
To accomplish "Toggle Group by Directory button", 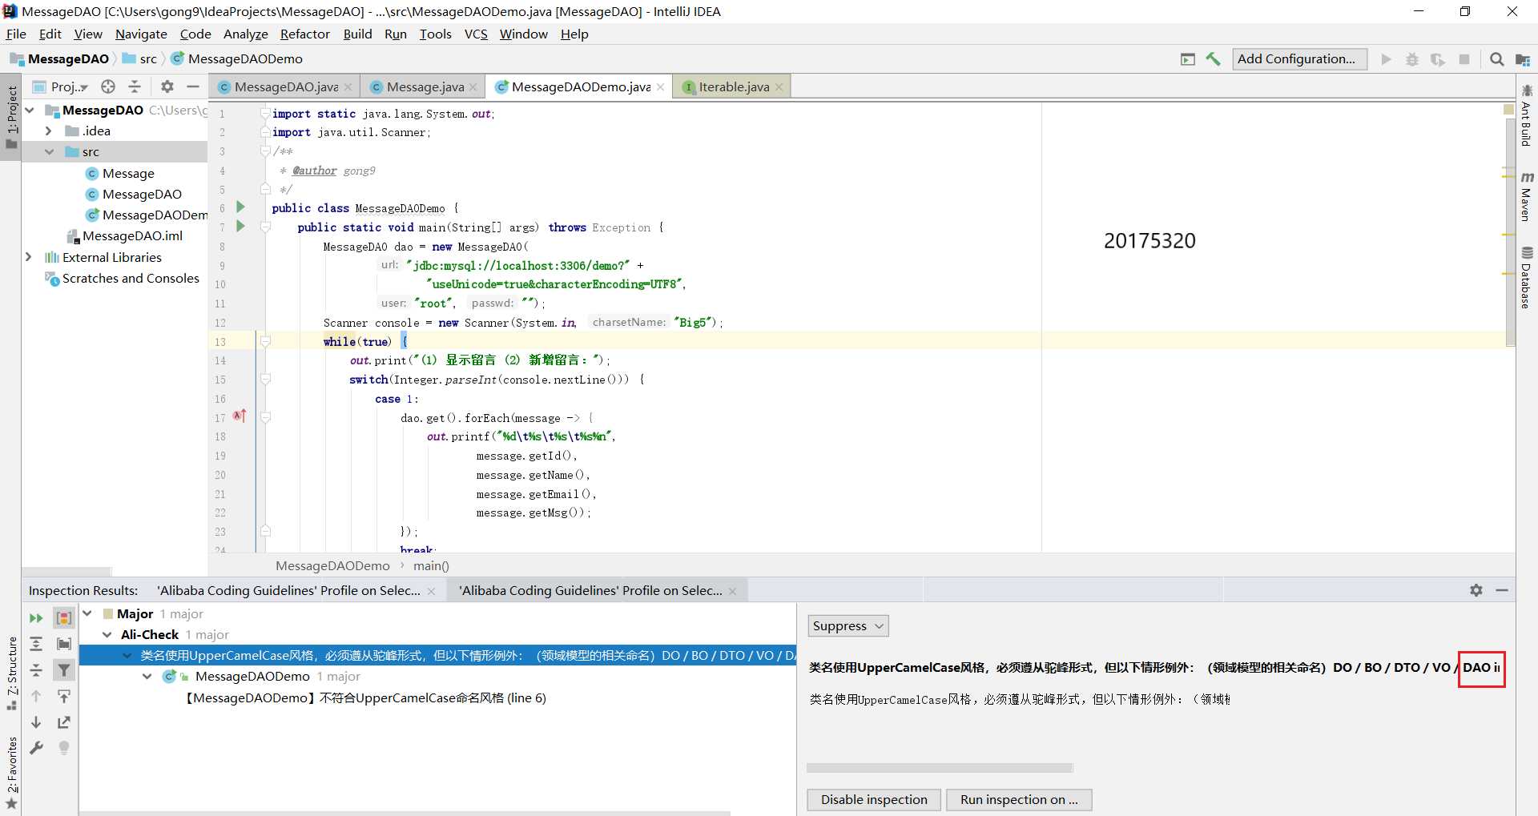I will [64, 644].
